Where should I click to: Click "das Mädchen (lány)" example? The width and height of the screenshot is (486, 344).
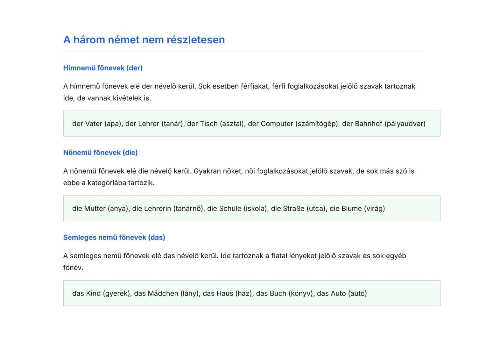(166, 293)
